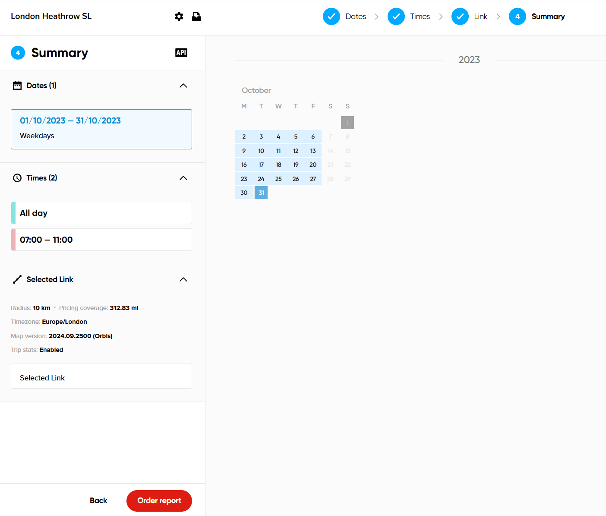Click the blue checkmark on the Link step
Screen dimensions: 606x516
460,16
